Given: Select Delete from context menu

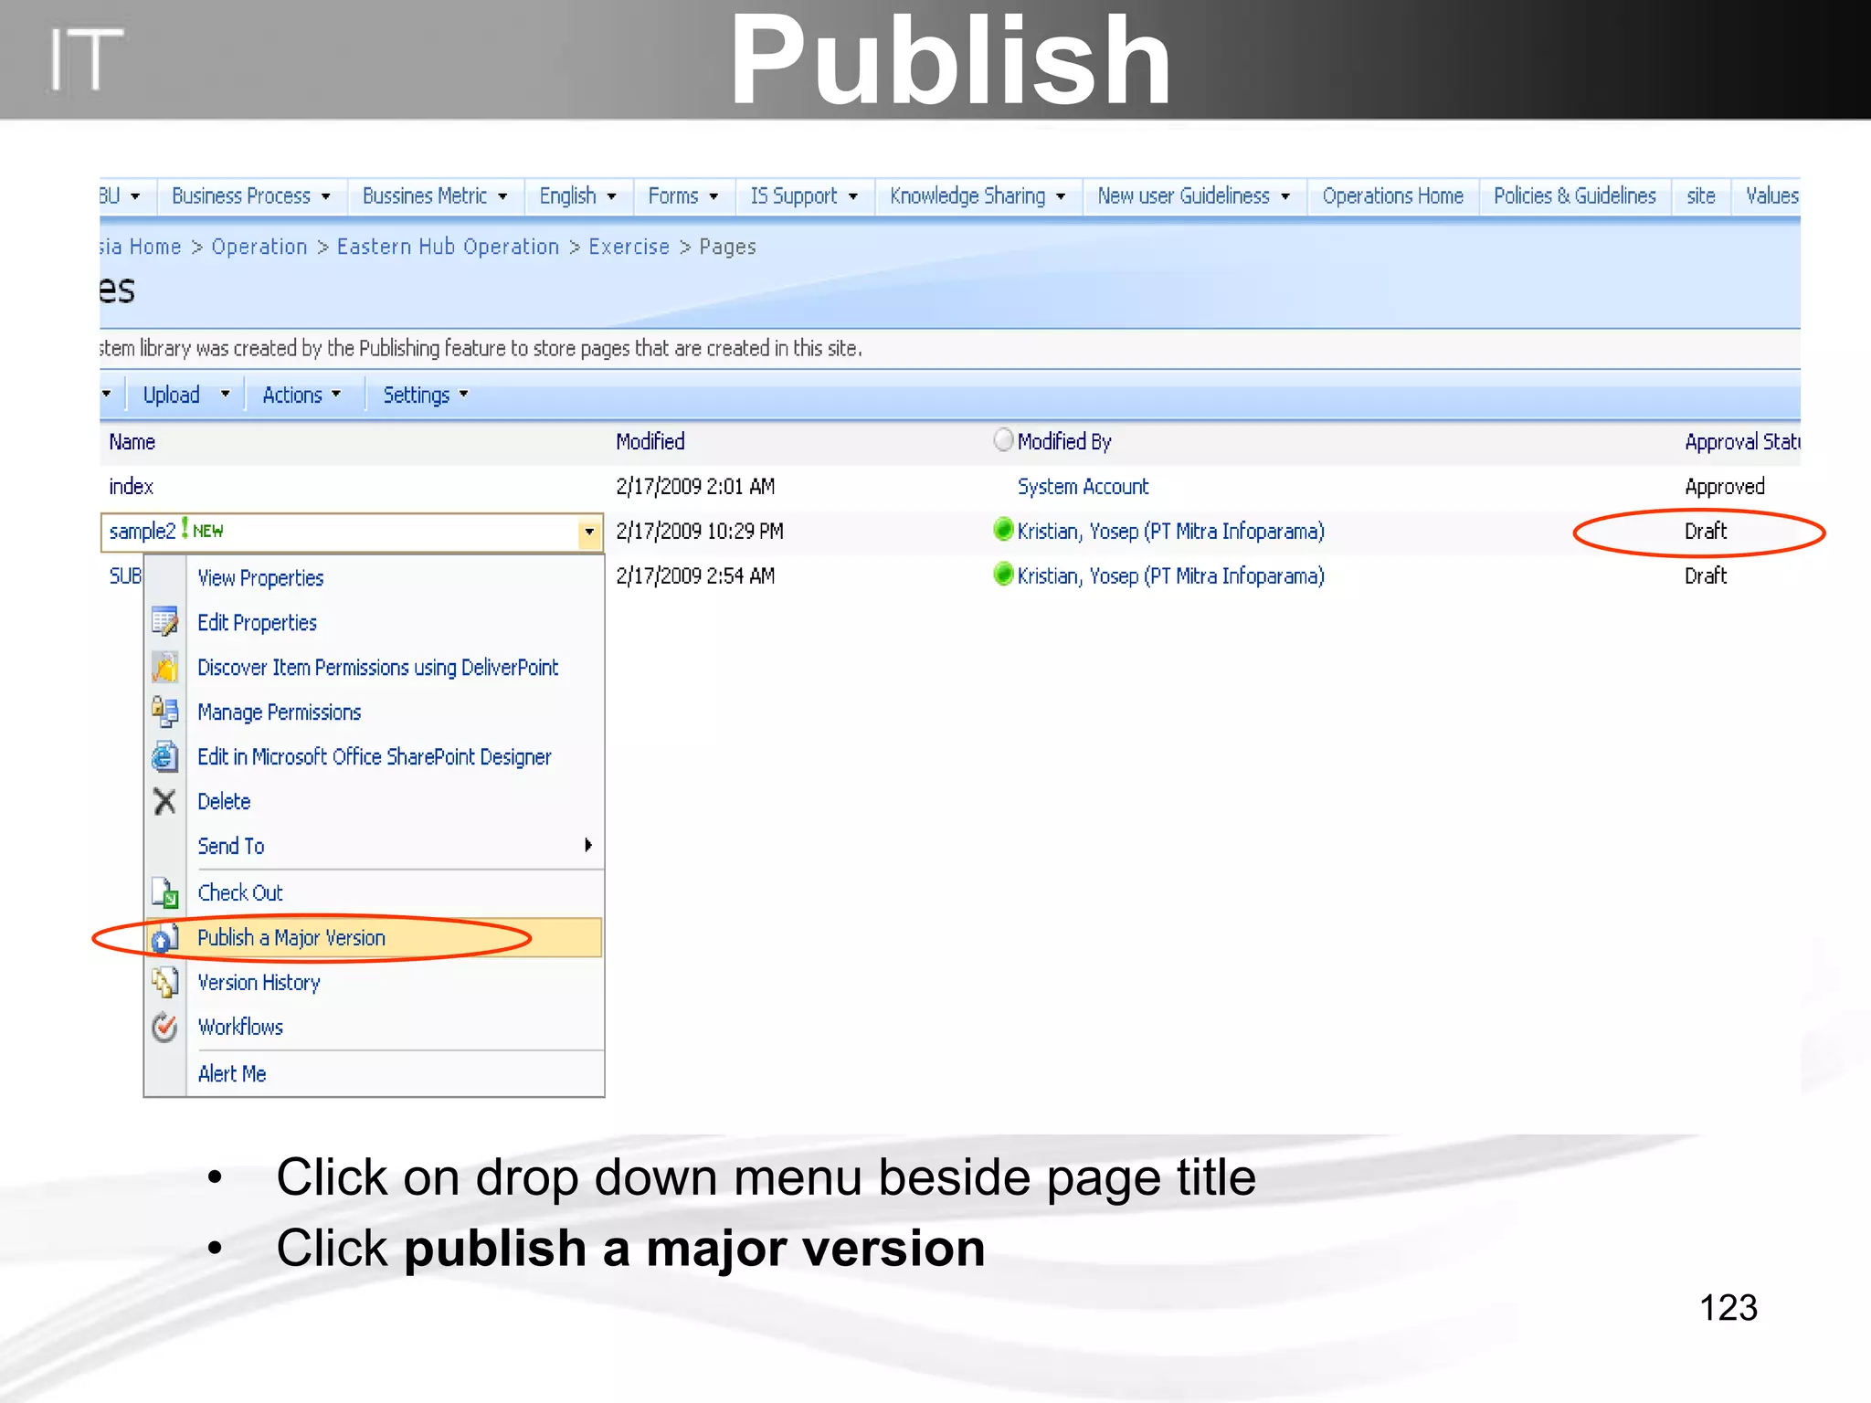Looking at the screenshot, I should tap(224, 802).
